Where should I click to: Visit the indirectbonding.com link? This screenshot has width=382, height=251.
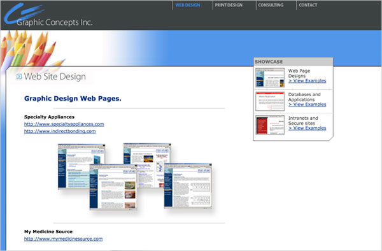click(60, 131)
